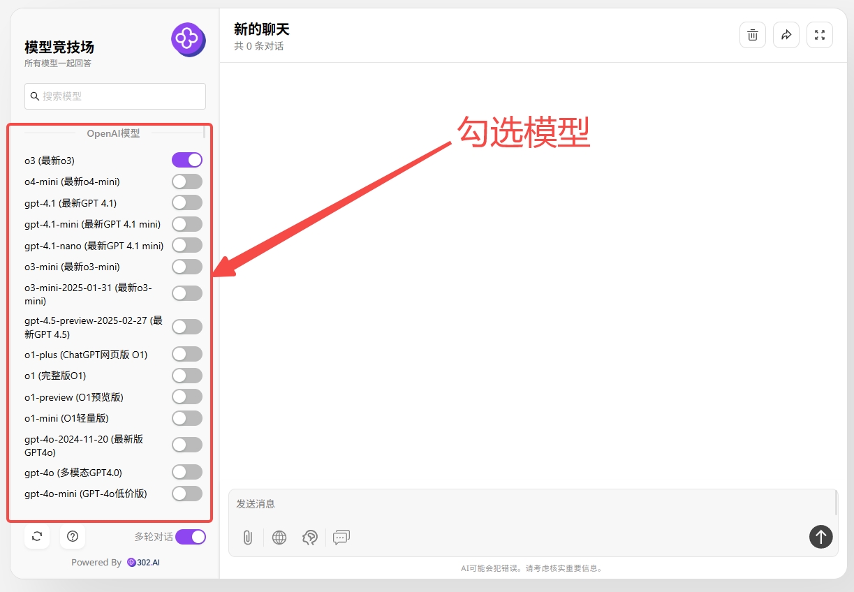Enable gpt-4o-2024-11-20 toggle
The image size is (854, 592).
pos(187,445)
